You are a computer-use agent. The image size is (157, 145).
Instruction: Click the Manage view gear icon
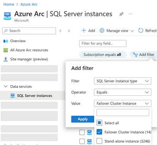point(102,30)
